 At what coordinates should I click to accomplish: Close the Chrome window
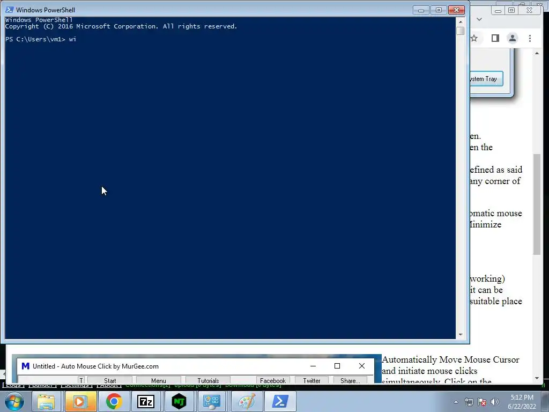click(530, 11)
